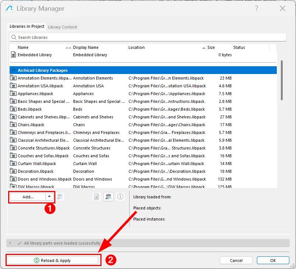Screen dimensions: 296x269
Task: Click the Decoration.libpack library icon
Action: [x=13, y=171]
